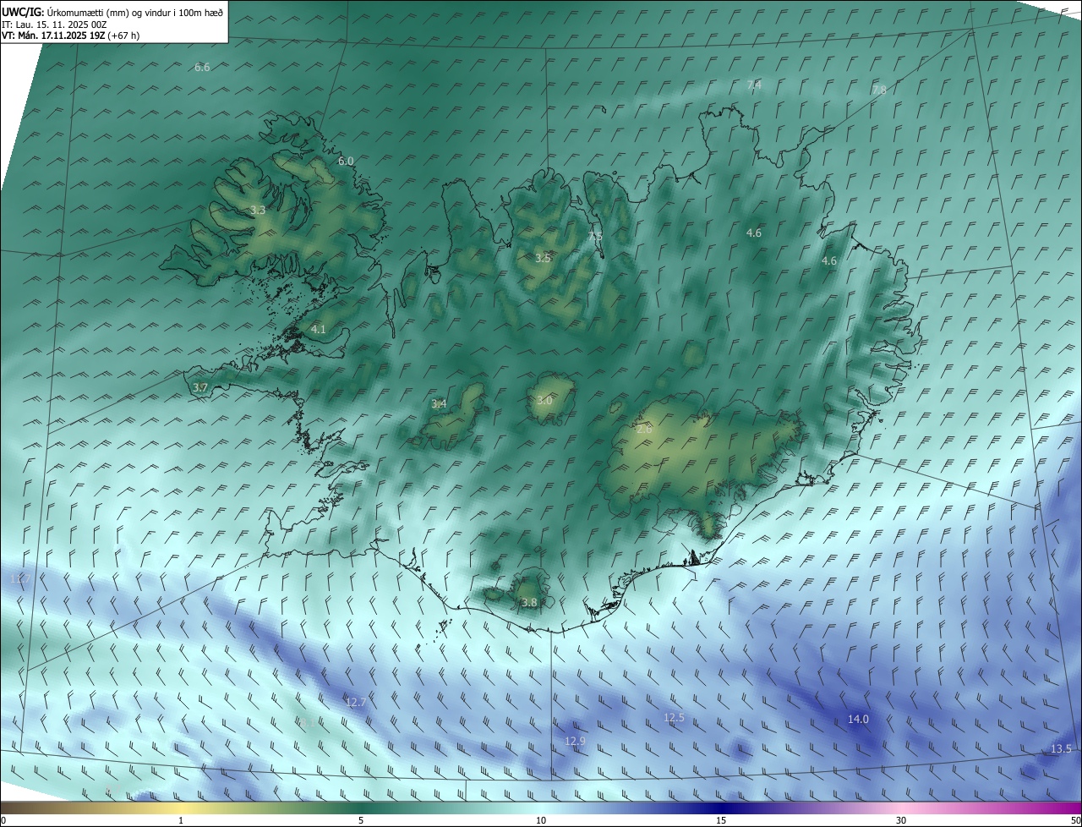This screenshot has width=1082, height=827.
Task: Click the 12.9 value label
Action: pos(575,741)
